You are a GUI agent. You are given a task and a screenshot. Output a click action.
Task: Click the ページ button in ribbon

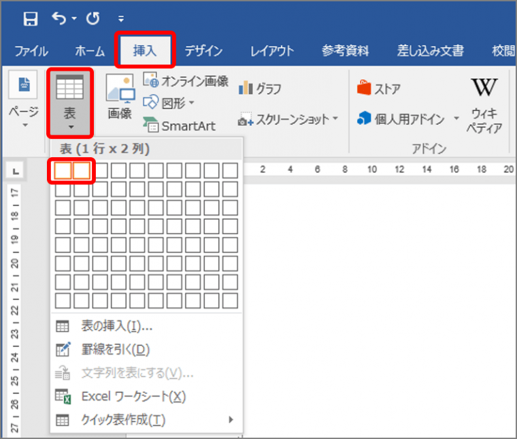[23, 99]
